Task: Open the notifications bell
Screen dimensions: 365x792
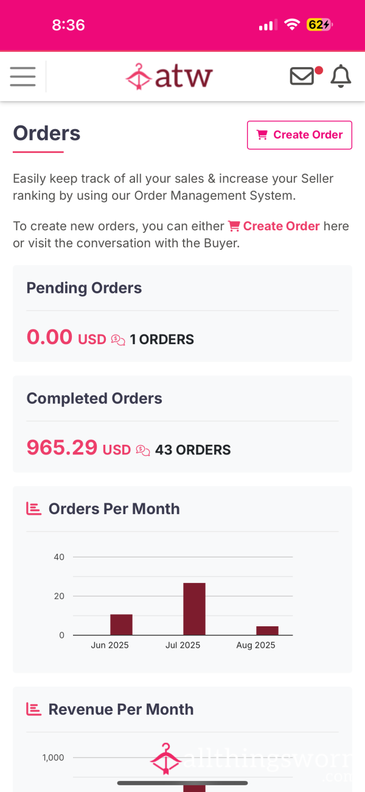Action: coord(341,76)
